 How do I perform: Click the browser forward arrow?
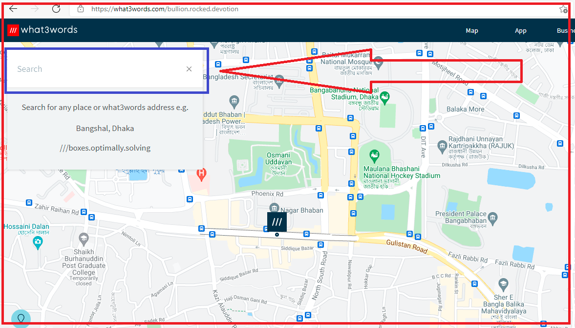pyautogui.click(x=35, y=9)
